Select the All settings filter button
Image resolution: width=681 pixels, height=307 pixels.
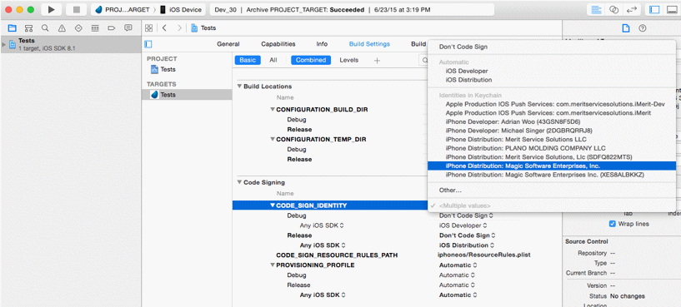pos(273,60)
